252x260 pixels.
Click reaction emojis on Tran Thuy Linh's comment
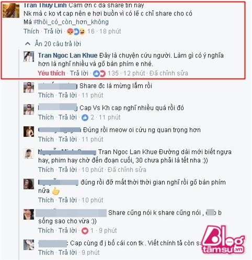[x=76, y=31]
